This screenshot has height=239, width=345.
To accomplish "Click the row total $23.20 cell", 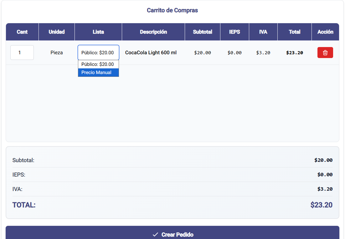I will click(295, 53).
